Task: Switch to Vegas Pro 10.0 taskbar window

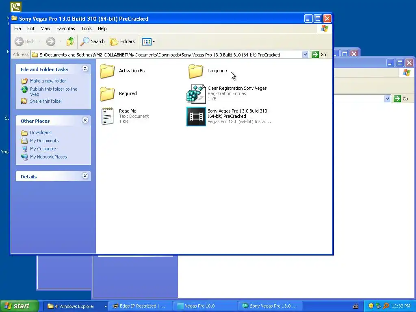Action: (x=205, y=306)
